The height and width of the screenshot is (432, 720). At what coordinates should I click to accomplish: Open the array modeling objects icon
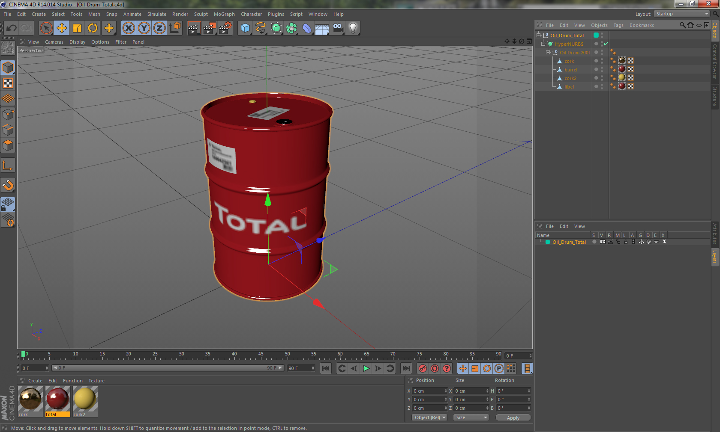(x=291, y=28)
